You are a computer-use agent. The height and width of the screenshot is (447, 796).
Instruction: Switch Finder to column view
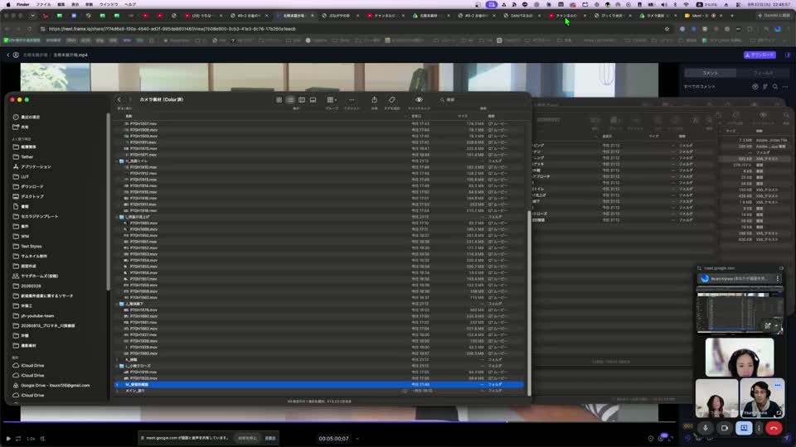pos(302,100)
